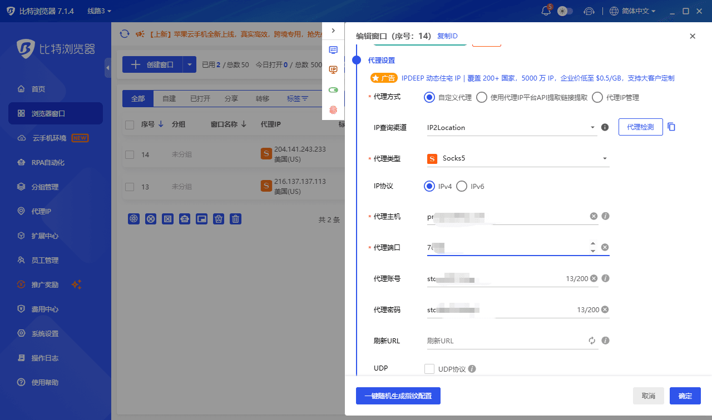This screenshot has width=712, height=420.
Task: Jump to the green toggle settings section
Action: coord(333,89)
